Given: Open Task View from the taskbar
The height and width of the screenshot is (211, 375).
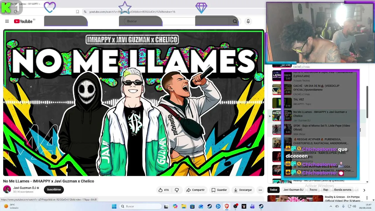Looking at the screenshot, I should [x=166, y=206].
